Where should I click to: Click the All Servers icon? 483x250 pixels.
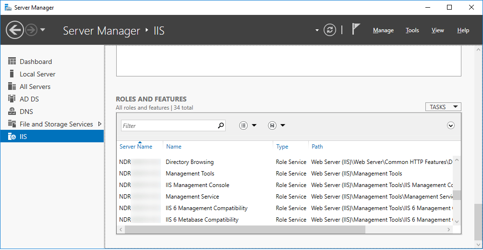click(x=12, y=86)
